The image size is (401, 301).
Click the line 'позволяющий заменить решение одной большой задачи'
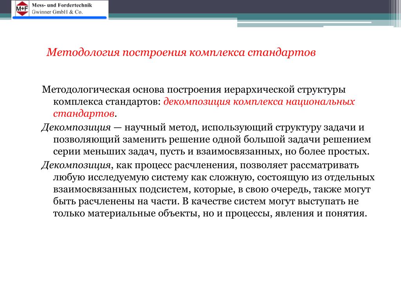point(212,140)
